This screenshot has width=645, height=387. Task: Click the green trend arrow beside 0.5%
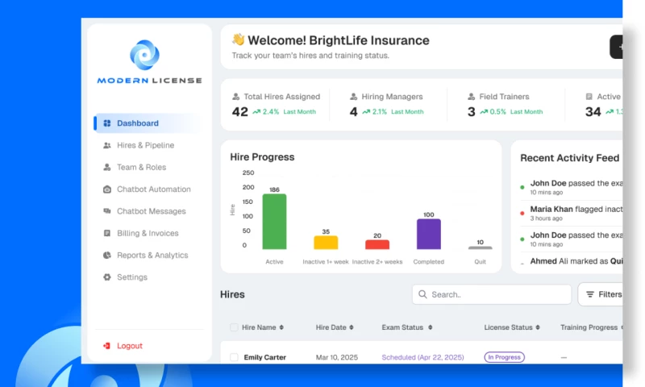tap(484, 112)
